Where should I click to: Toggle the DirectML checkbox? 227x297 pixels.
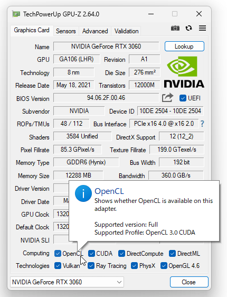(172, 254)
